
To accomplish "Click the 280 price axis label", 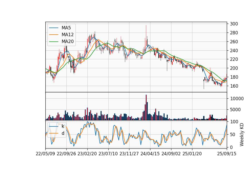I will pos(234,33).
